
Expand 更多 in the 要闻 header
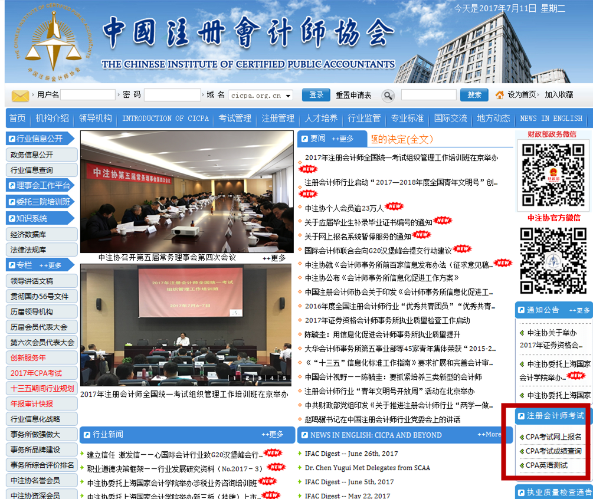click(x=342, y=139)
